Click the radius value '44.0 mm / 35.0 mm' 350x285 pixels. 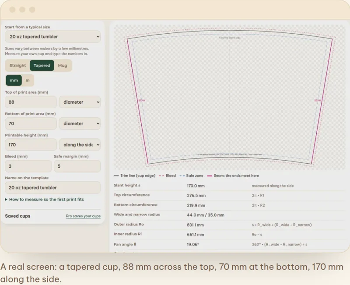click(x=206, y=215)
